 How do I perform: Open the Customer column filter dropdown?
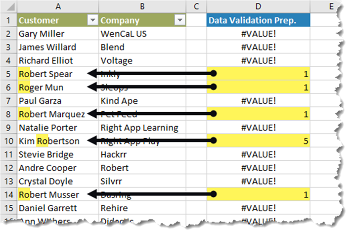click(91, 20)
